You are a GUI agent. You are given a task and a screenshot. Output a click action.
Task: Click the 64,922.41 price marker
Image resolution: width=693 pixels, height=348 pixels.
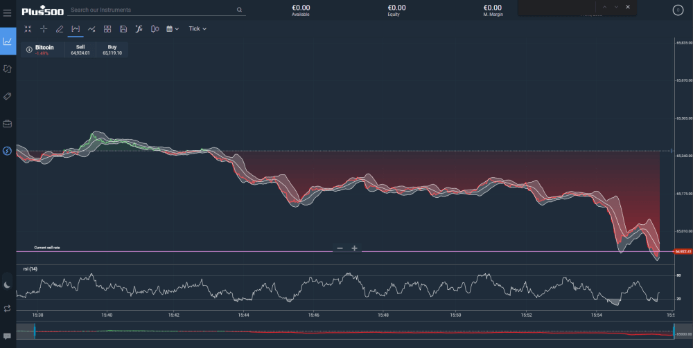(x=683, y=251)
